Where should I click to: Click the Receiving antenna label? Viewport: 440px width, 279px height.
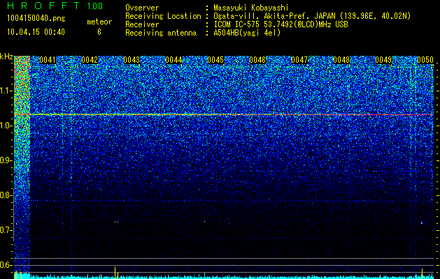(161, 33)
